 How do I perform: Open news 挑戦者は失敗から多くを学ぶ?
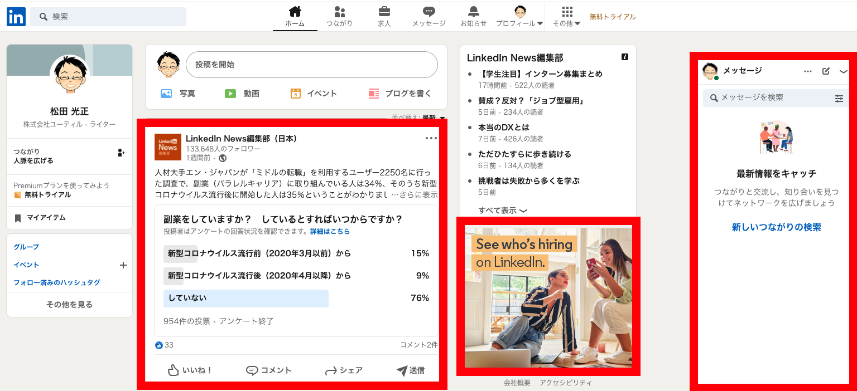(529, 180)
